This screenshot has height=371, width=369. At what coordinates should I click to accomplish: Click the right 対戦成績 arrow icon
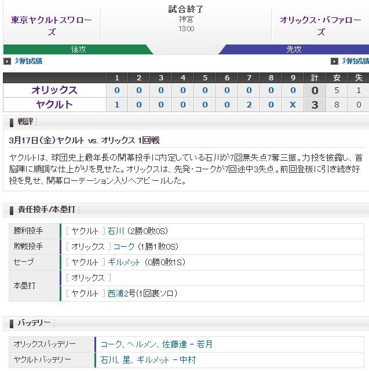click(x=334, y=61)
